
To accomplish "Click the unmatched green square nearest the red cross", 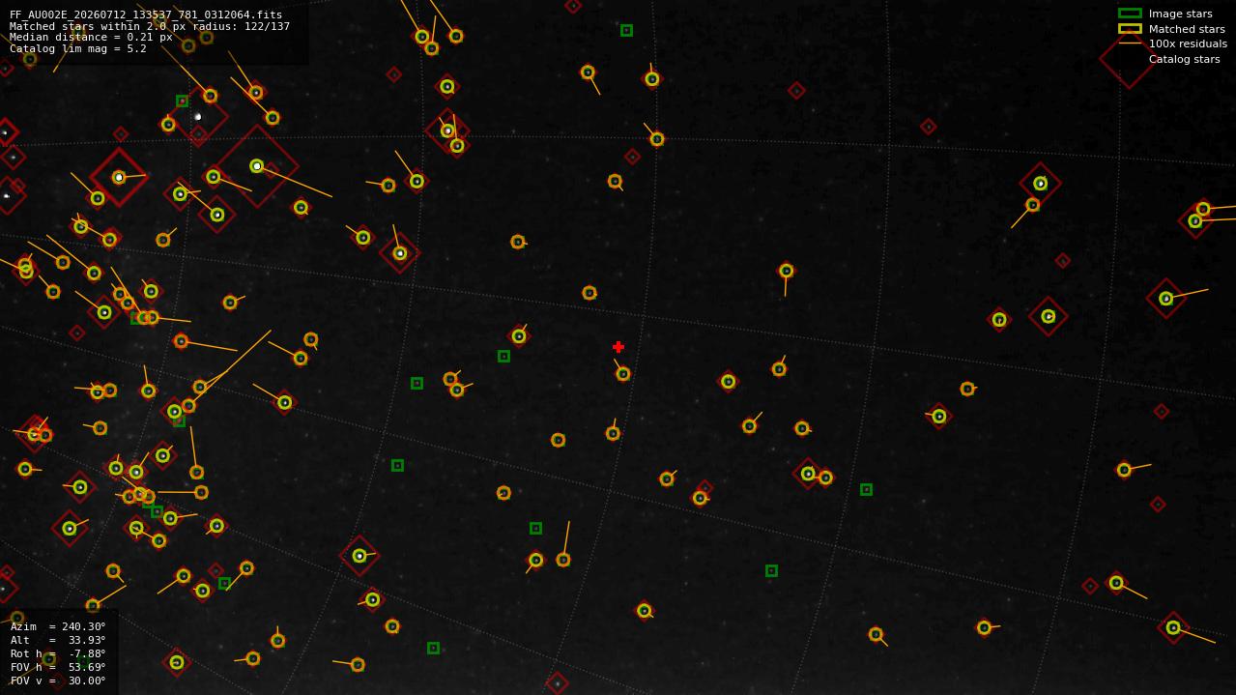I will pyautogui.click(x=503, y=357).
